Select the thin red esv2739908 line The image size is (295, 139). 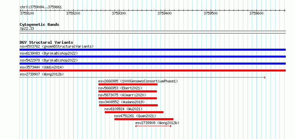point(153,126)
